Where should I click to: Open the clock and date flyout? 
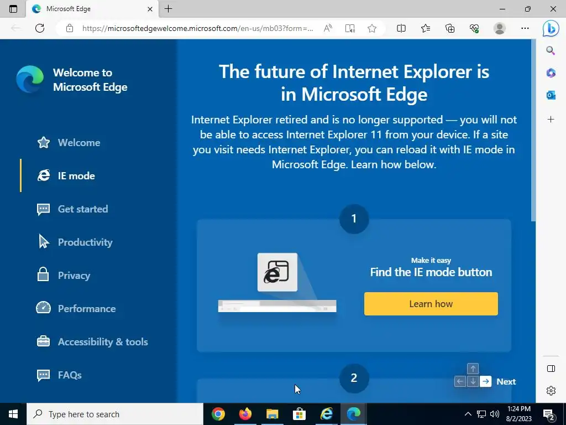click(518, 414)
